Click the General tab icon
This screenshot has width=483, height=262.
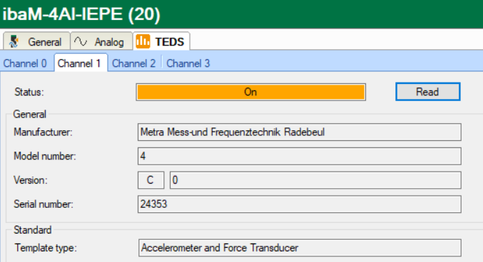pos(14,41)
